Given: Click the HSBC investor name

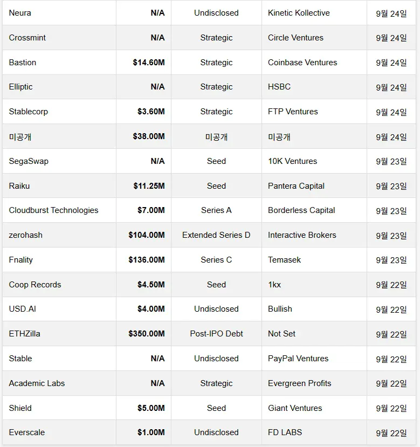Looking at the screenshot, I should (279, 87).
